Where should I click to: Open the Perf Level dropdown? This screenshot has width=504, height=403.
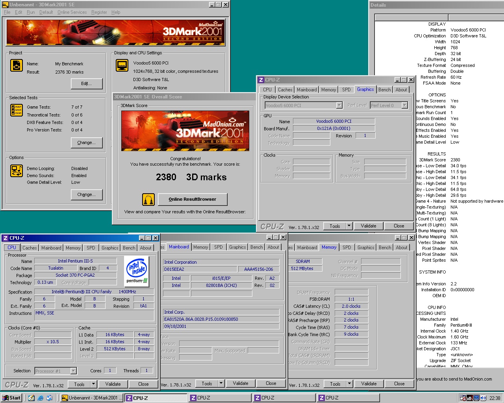pos(404,105)
